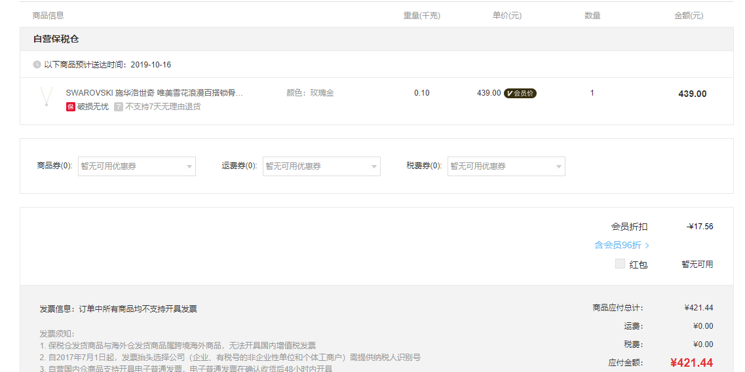The width and height of the screenshot is (745, 372).
Task: Click invoice note 2 about 2017年7月1日
Action: pyautogui.click(x=230, y=358)
